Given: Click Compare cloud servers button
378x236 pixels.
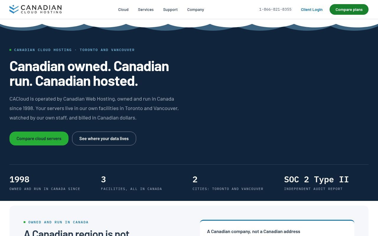Looking at the screenshot, I should click(x=39, y=138).
